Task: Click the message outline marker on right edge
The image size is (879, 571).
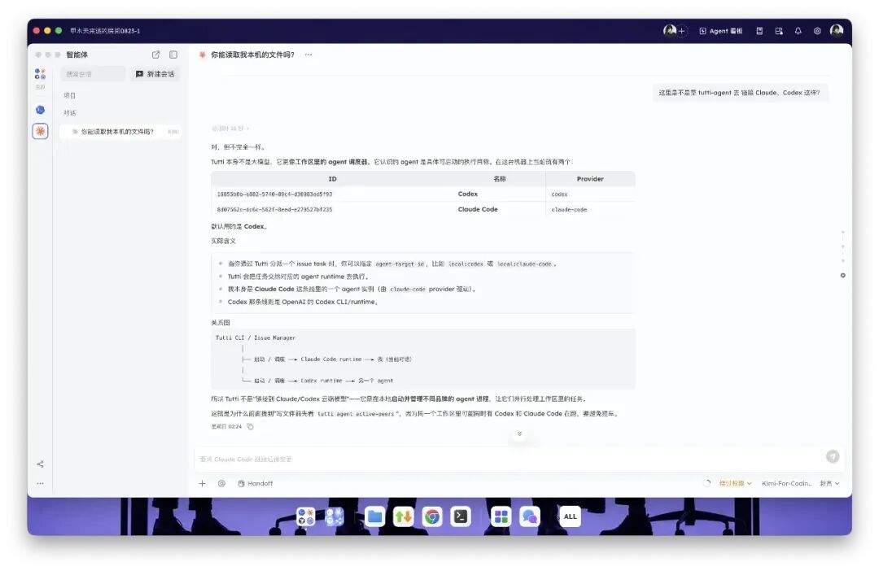Action: click(842, 276)
